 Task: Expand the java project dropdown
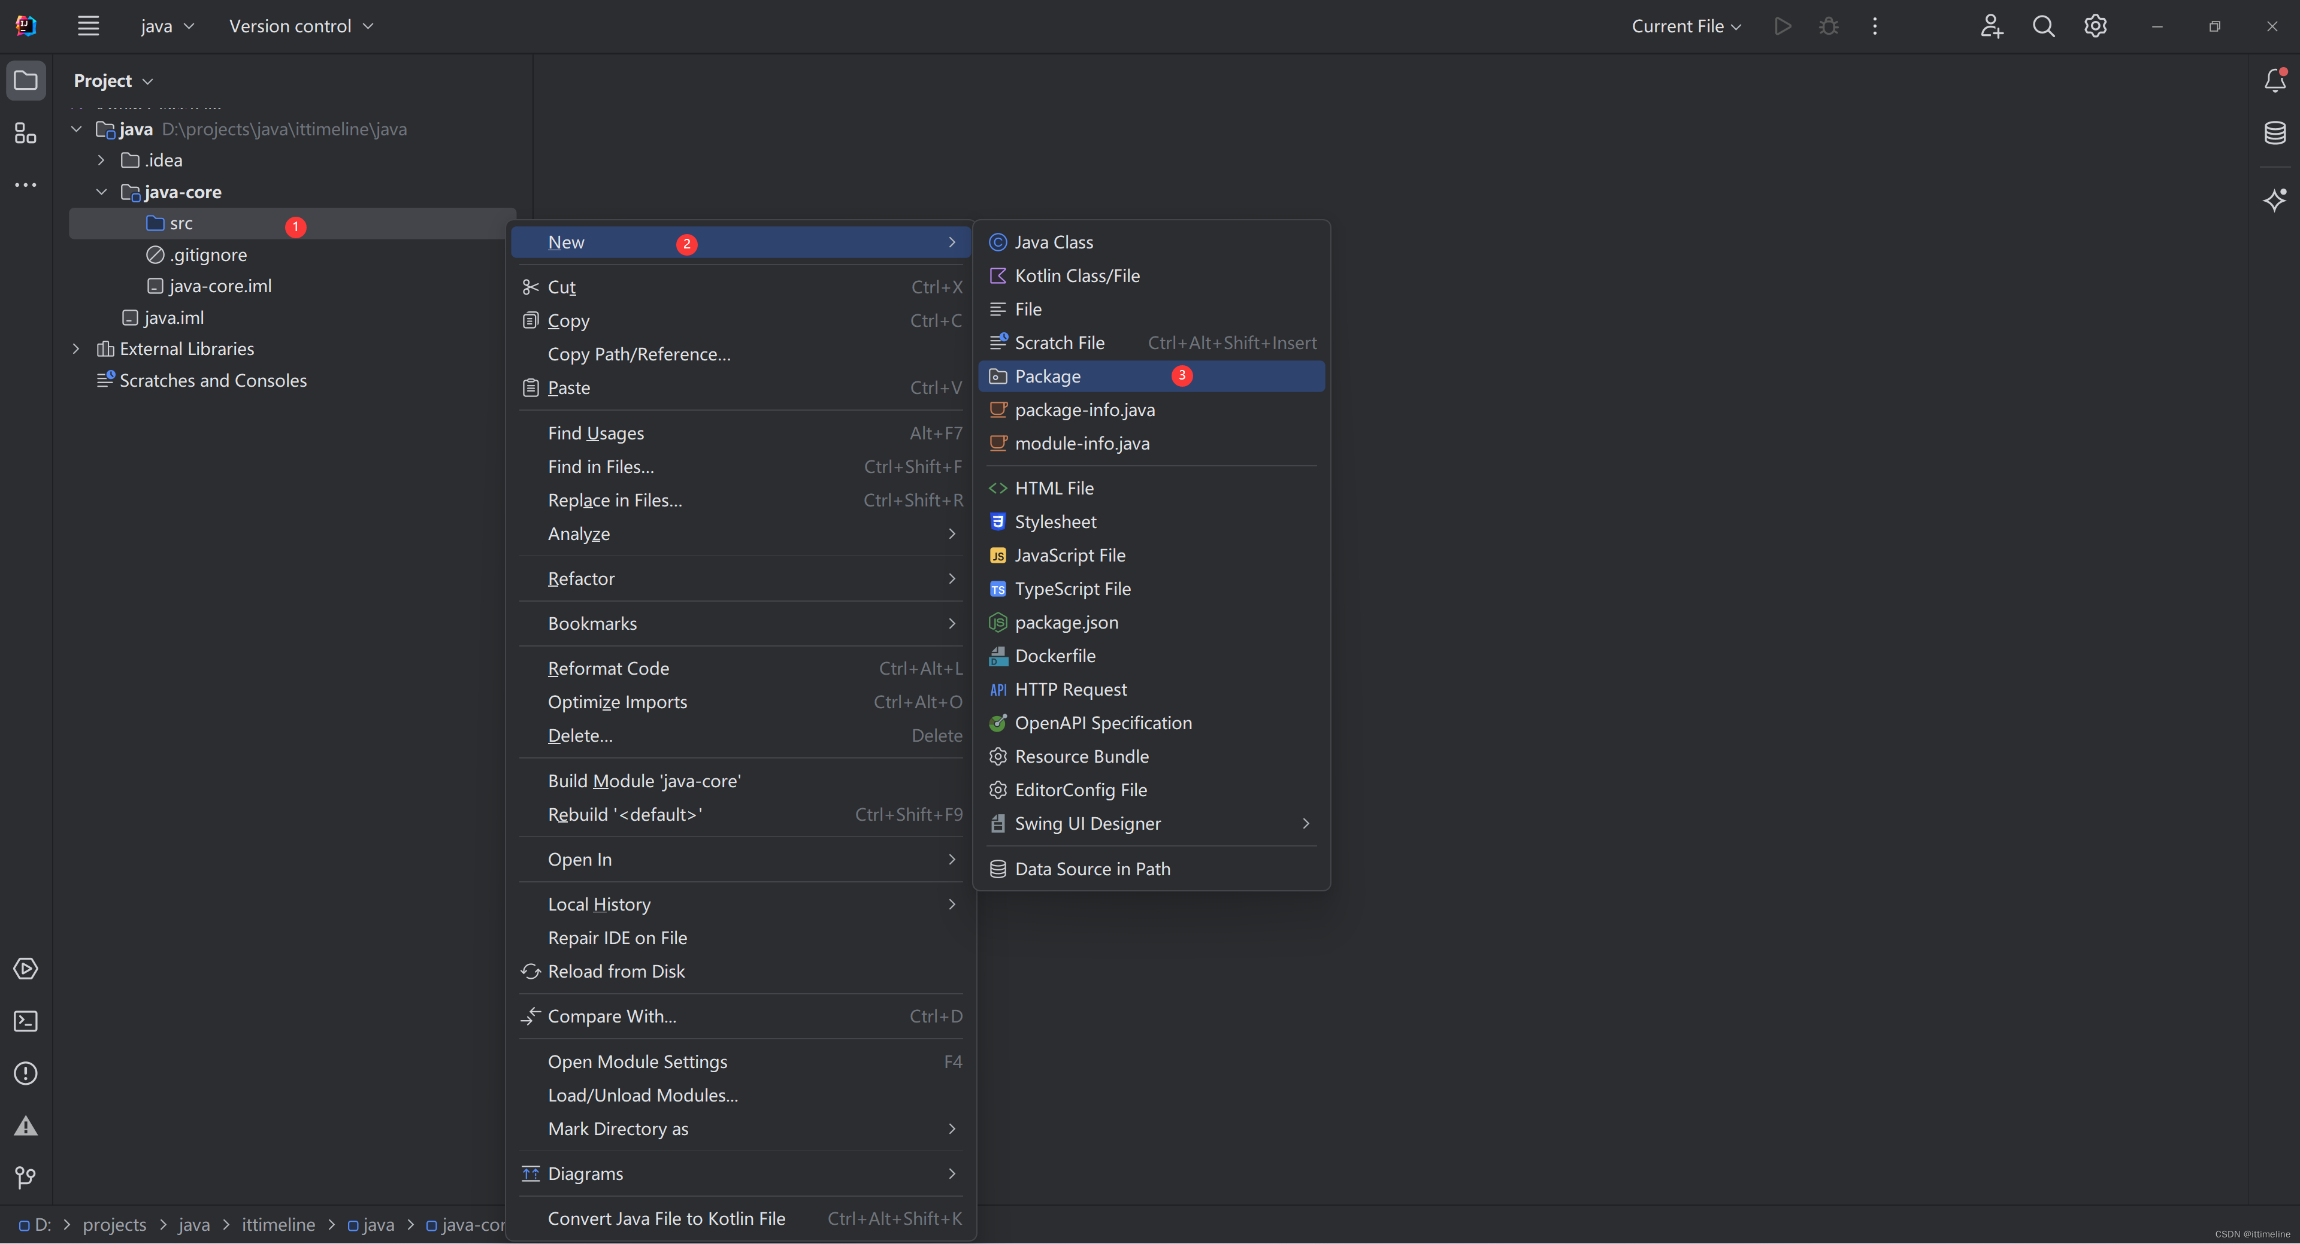pyautogui.click(x=167, y=26)
